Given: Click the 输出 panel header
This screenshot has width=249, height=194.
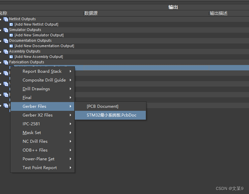Looking at the screenshot, I should [x=173, y=7].
